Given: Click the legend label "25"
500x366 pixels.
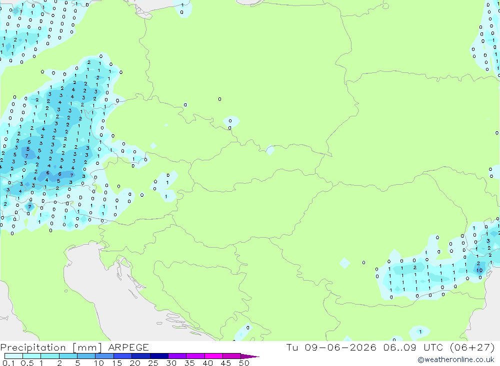Looking at the screenshot, I should click(153, 363).
